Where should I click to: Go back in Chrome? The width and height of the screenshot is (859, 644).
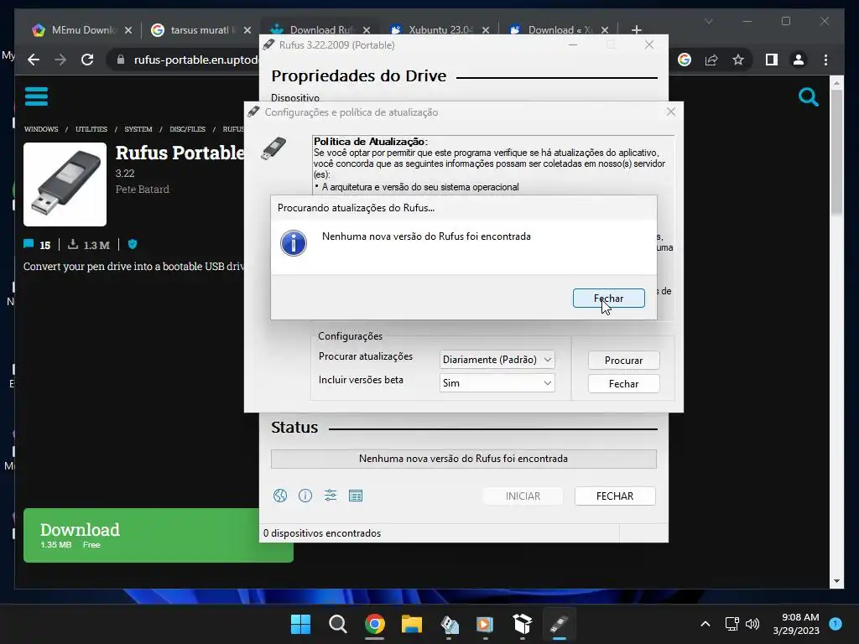point(34,60)
